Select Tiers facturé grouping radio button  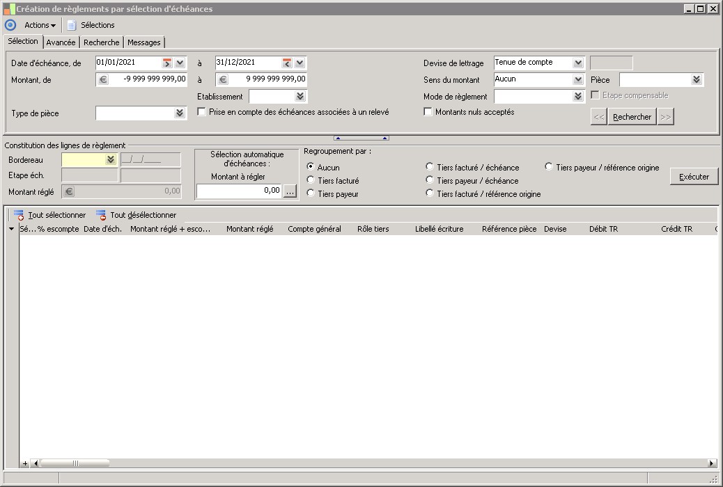311,181
